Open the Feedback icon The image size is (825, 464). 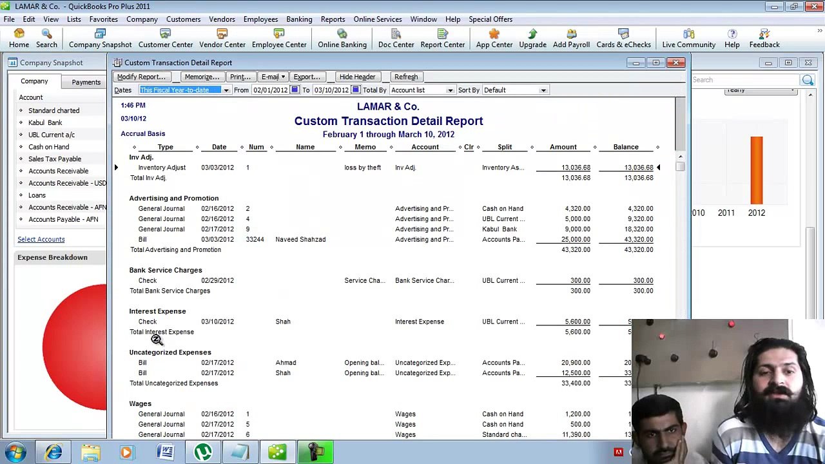coord(764,38)
